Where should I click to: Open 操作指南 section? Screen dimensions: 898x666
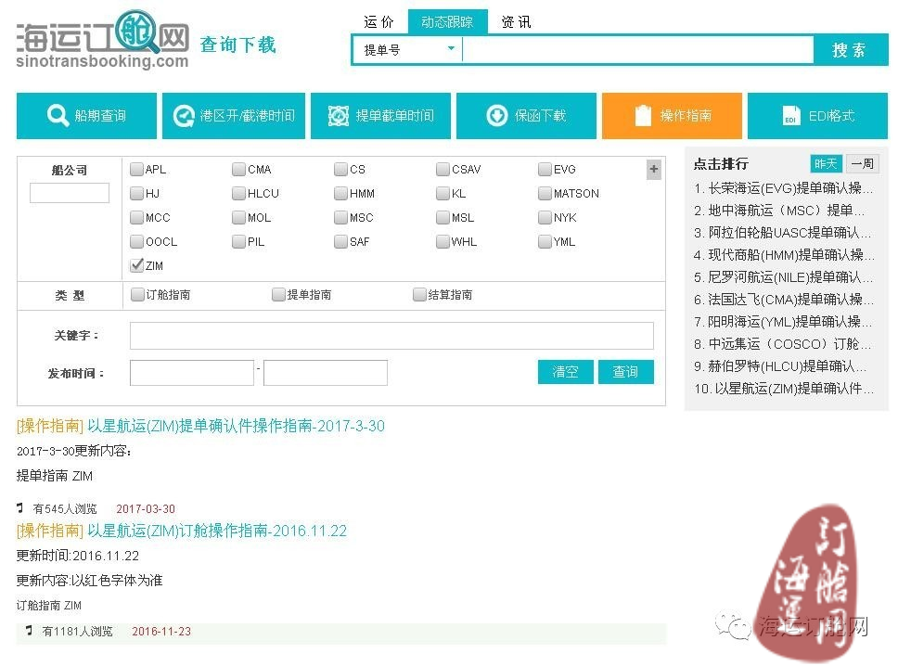672,116
